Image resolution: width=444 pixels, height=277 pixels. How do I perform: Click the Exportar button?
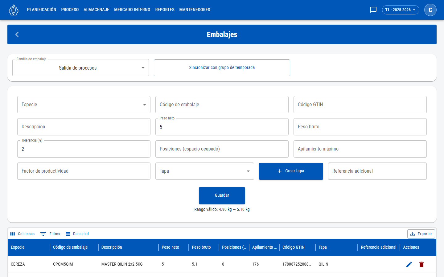[421, 234]
